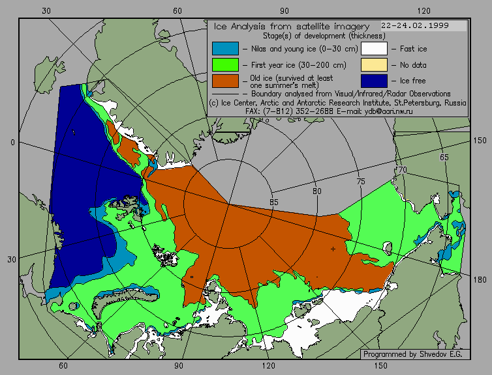Click the 'Ice free' legend label

coord(412,81)
